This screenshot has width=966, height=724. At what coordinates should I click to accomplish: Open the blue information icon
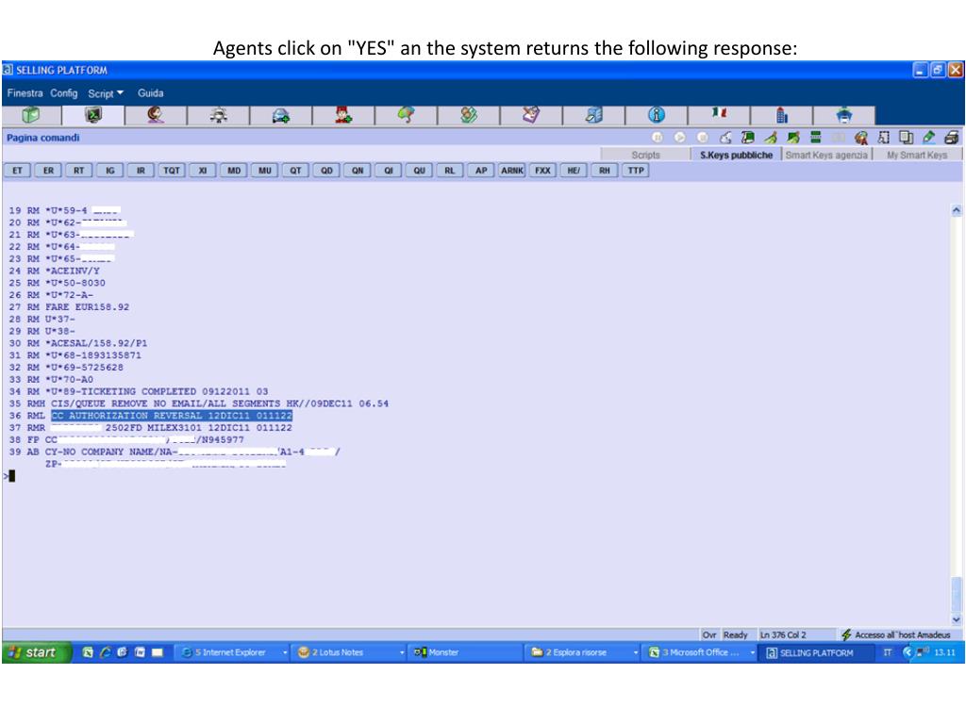[x=657, y=115]
